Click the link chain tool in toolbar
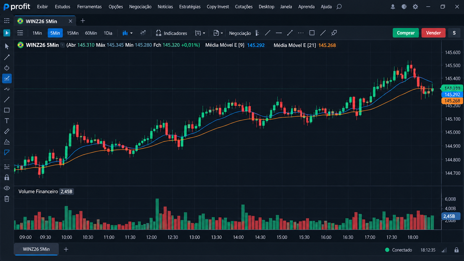 (334, 33)
